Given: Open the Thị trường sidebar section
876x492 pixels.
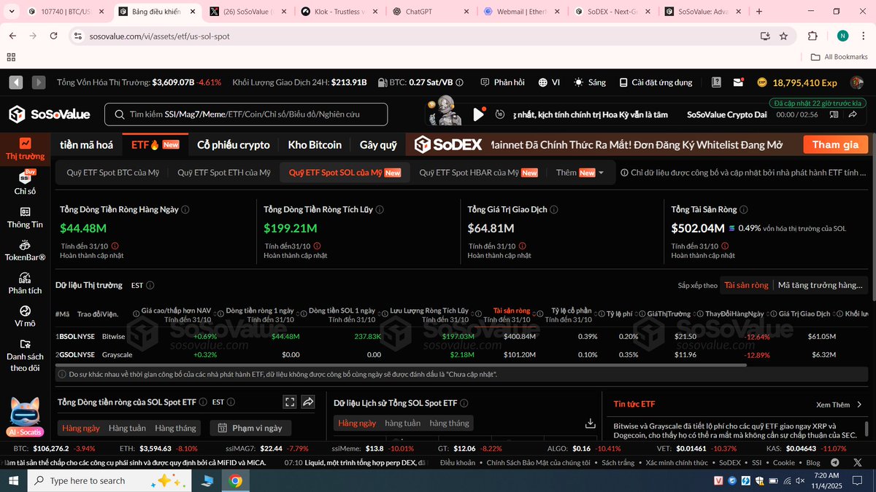Looking at the screenshot, I should 25,149.
